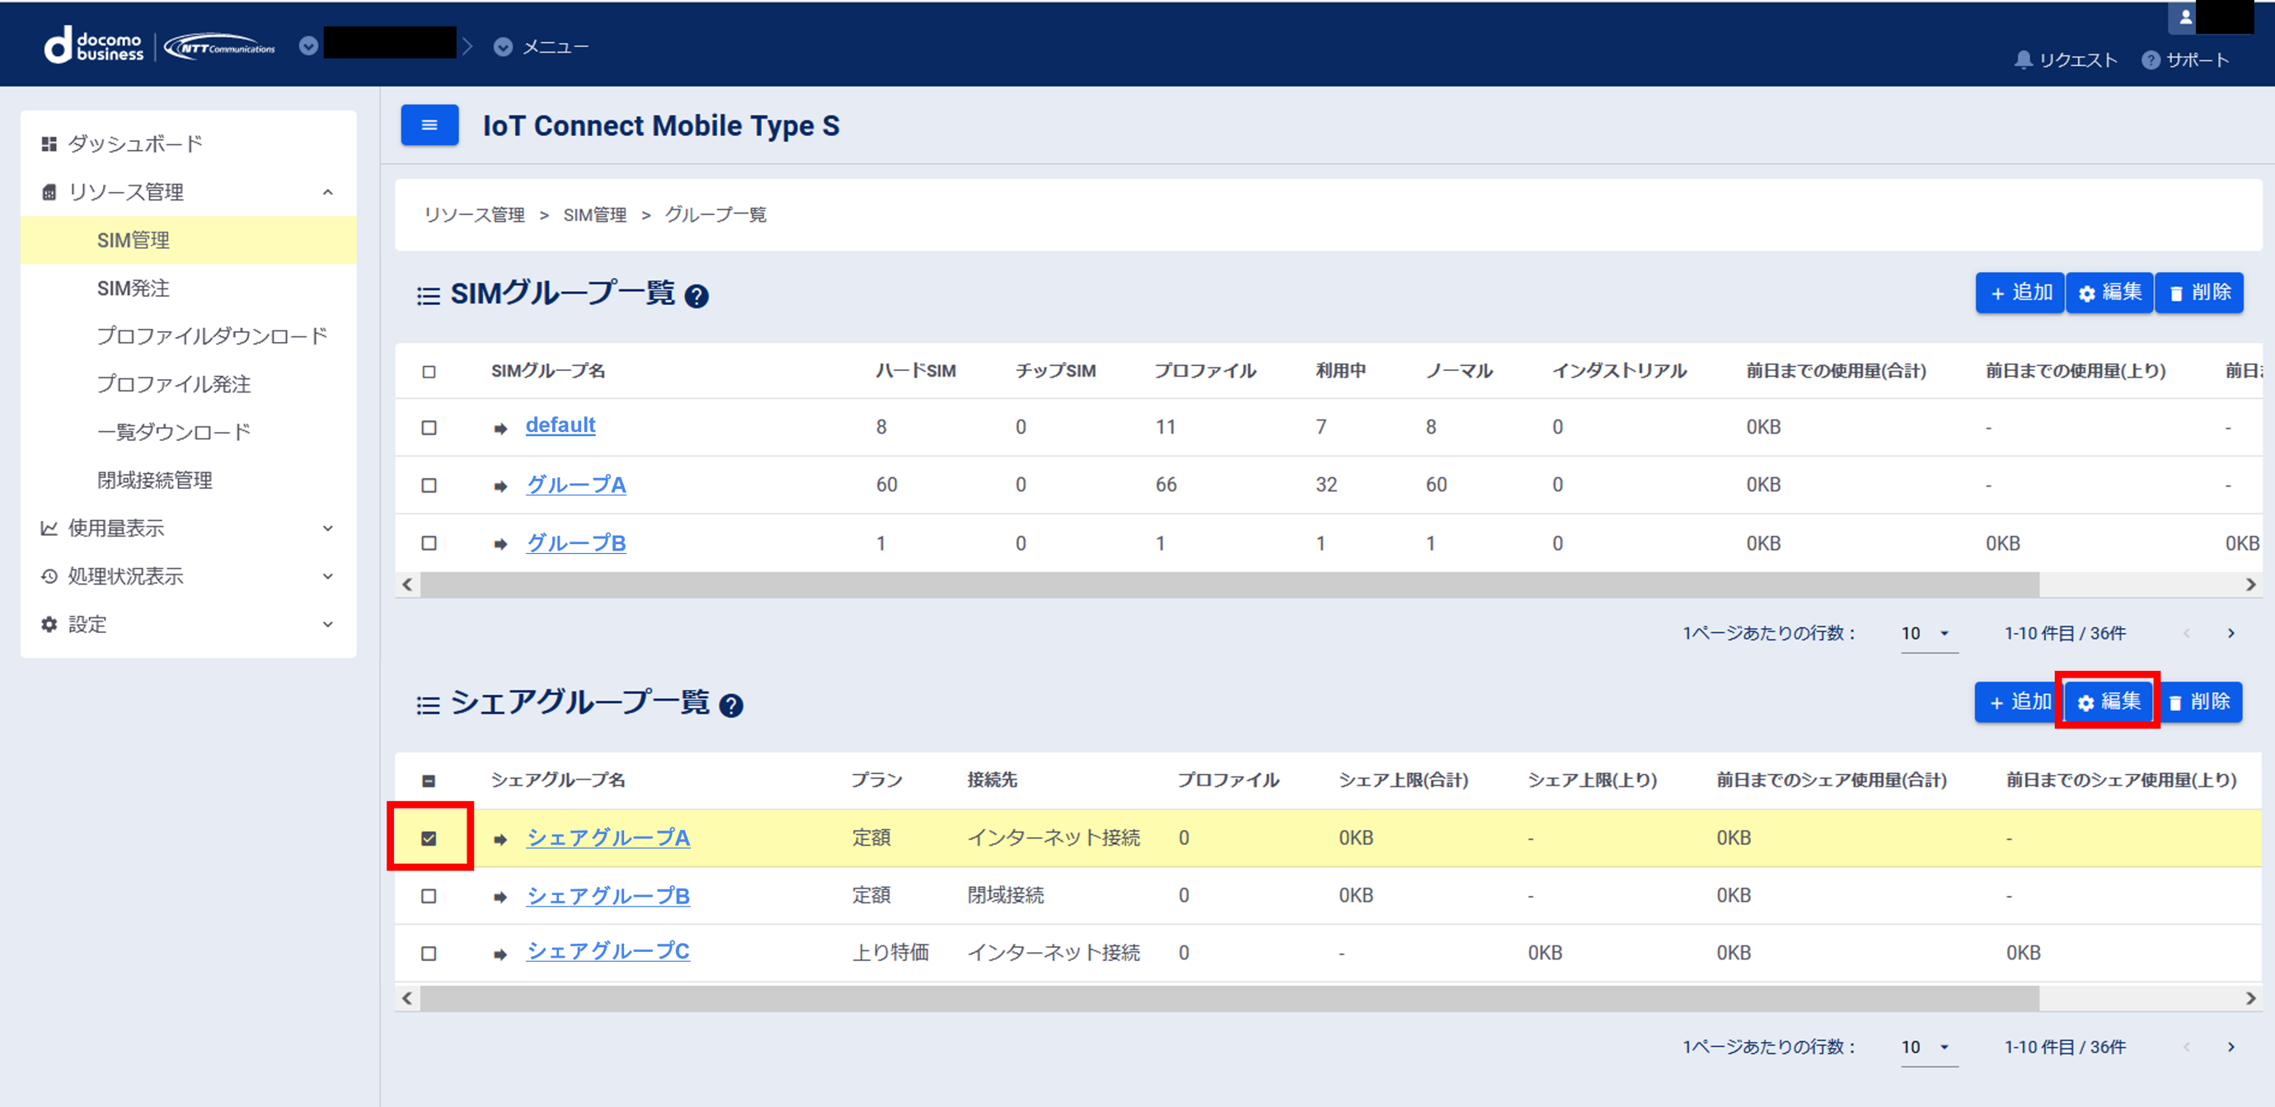Uncheck the シェアグループA checkbox
Screen dimensions: 2275x1107
click(x=429, y=837)
